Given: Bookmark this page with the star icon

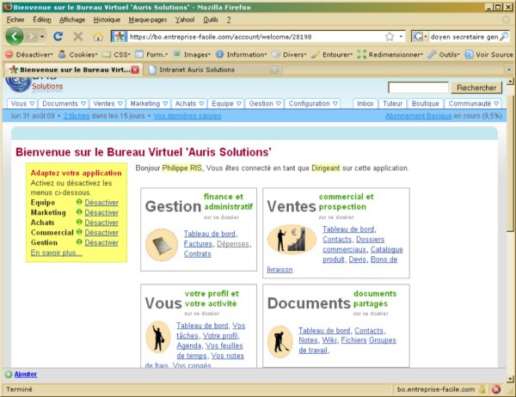Looking at the screenshot, I should 390,36.
